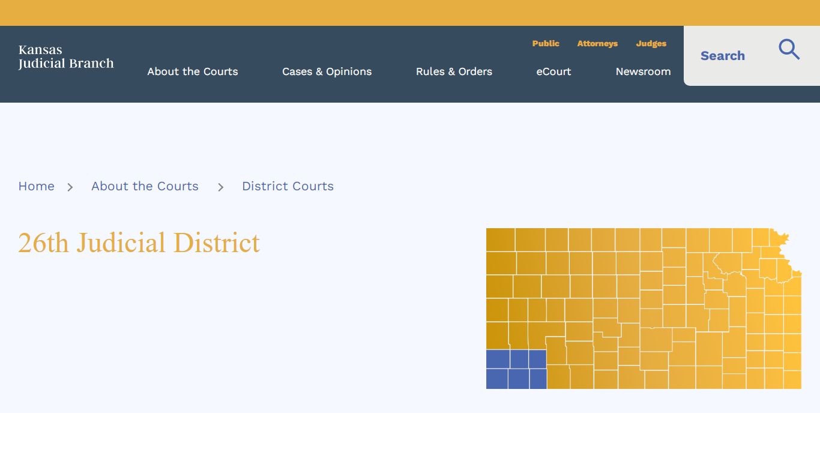Open Rules & Orders menu
820x461 pixels.
(454, 71)
